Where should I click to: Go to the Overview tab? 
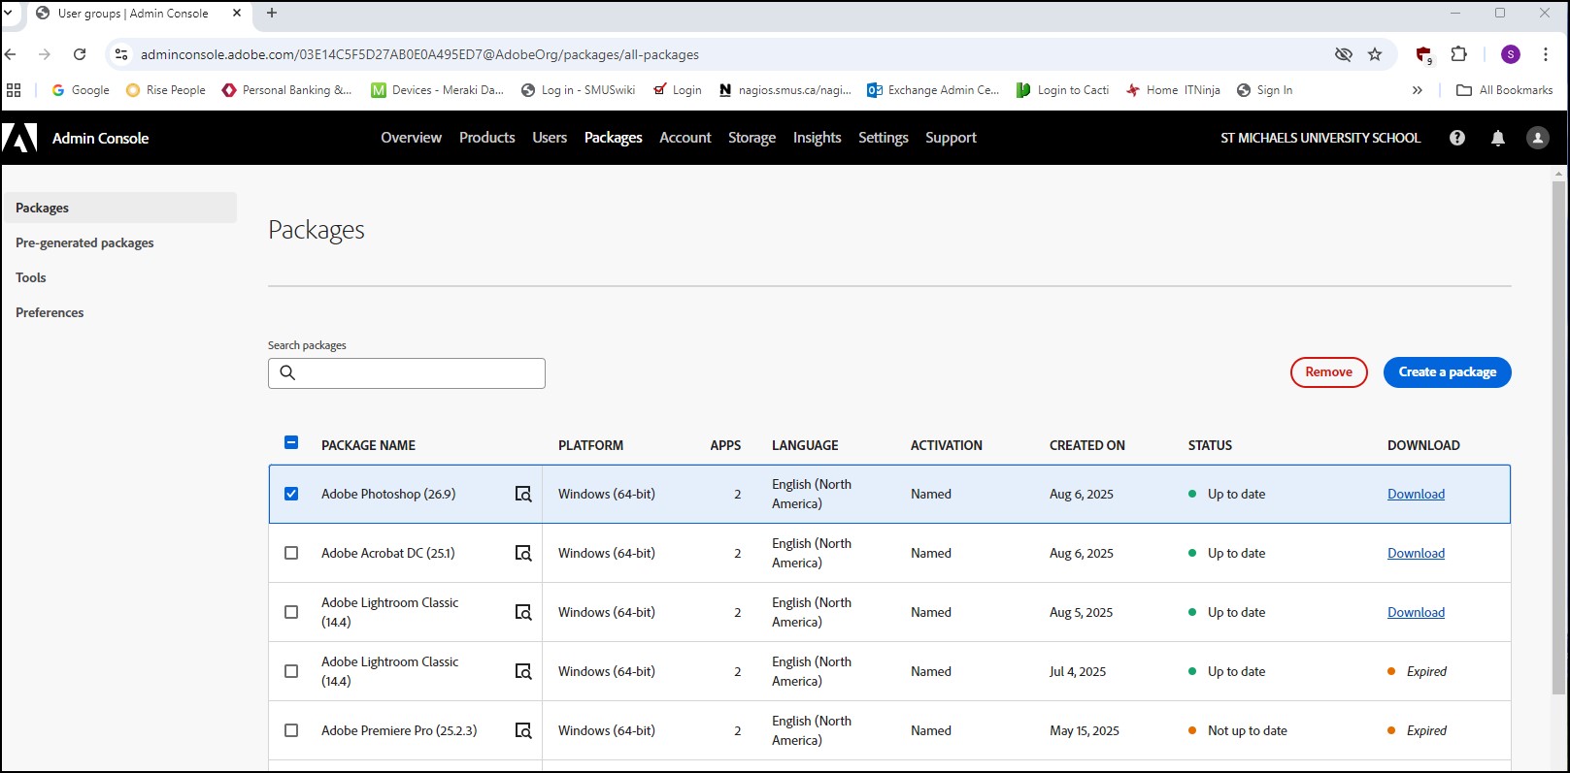[411, 138]
